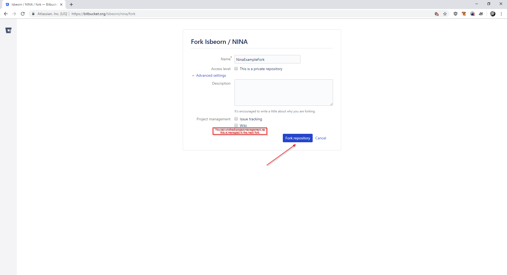Click the 'Project management' label
Viewport: 507px width, 275px height.
(213, 119)
